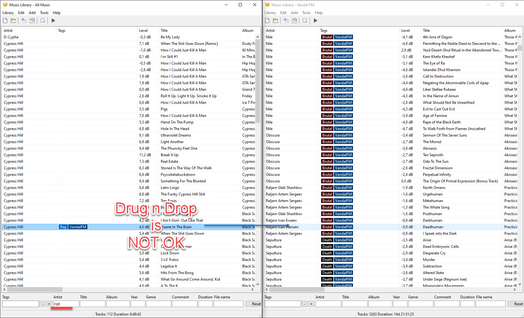Sort by Level column in Vandal FM list
This screenshot has height=318, width=524.
410,31
